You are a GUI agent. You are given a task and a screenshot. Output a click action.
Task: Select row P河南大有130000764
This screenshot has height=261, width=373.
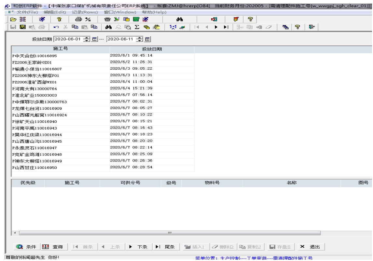coord(103,89)
